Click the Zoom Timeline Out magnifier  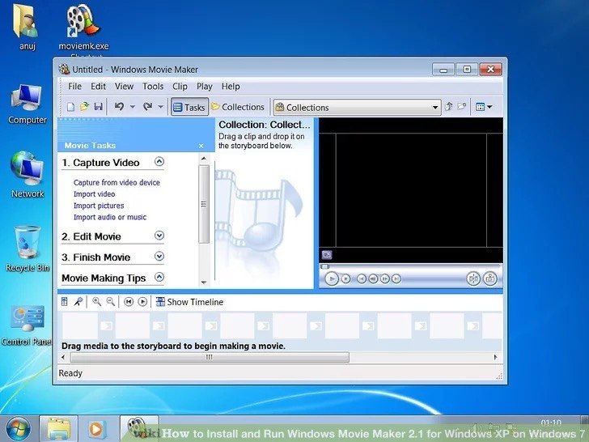110,301
